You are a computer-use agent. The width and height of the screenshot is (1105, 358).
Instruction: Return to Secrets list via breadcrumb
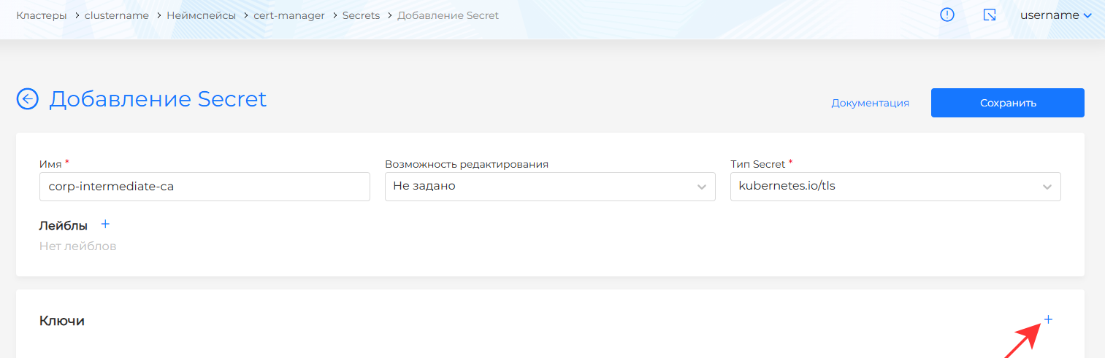361,15
